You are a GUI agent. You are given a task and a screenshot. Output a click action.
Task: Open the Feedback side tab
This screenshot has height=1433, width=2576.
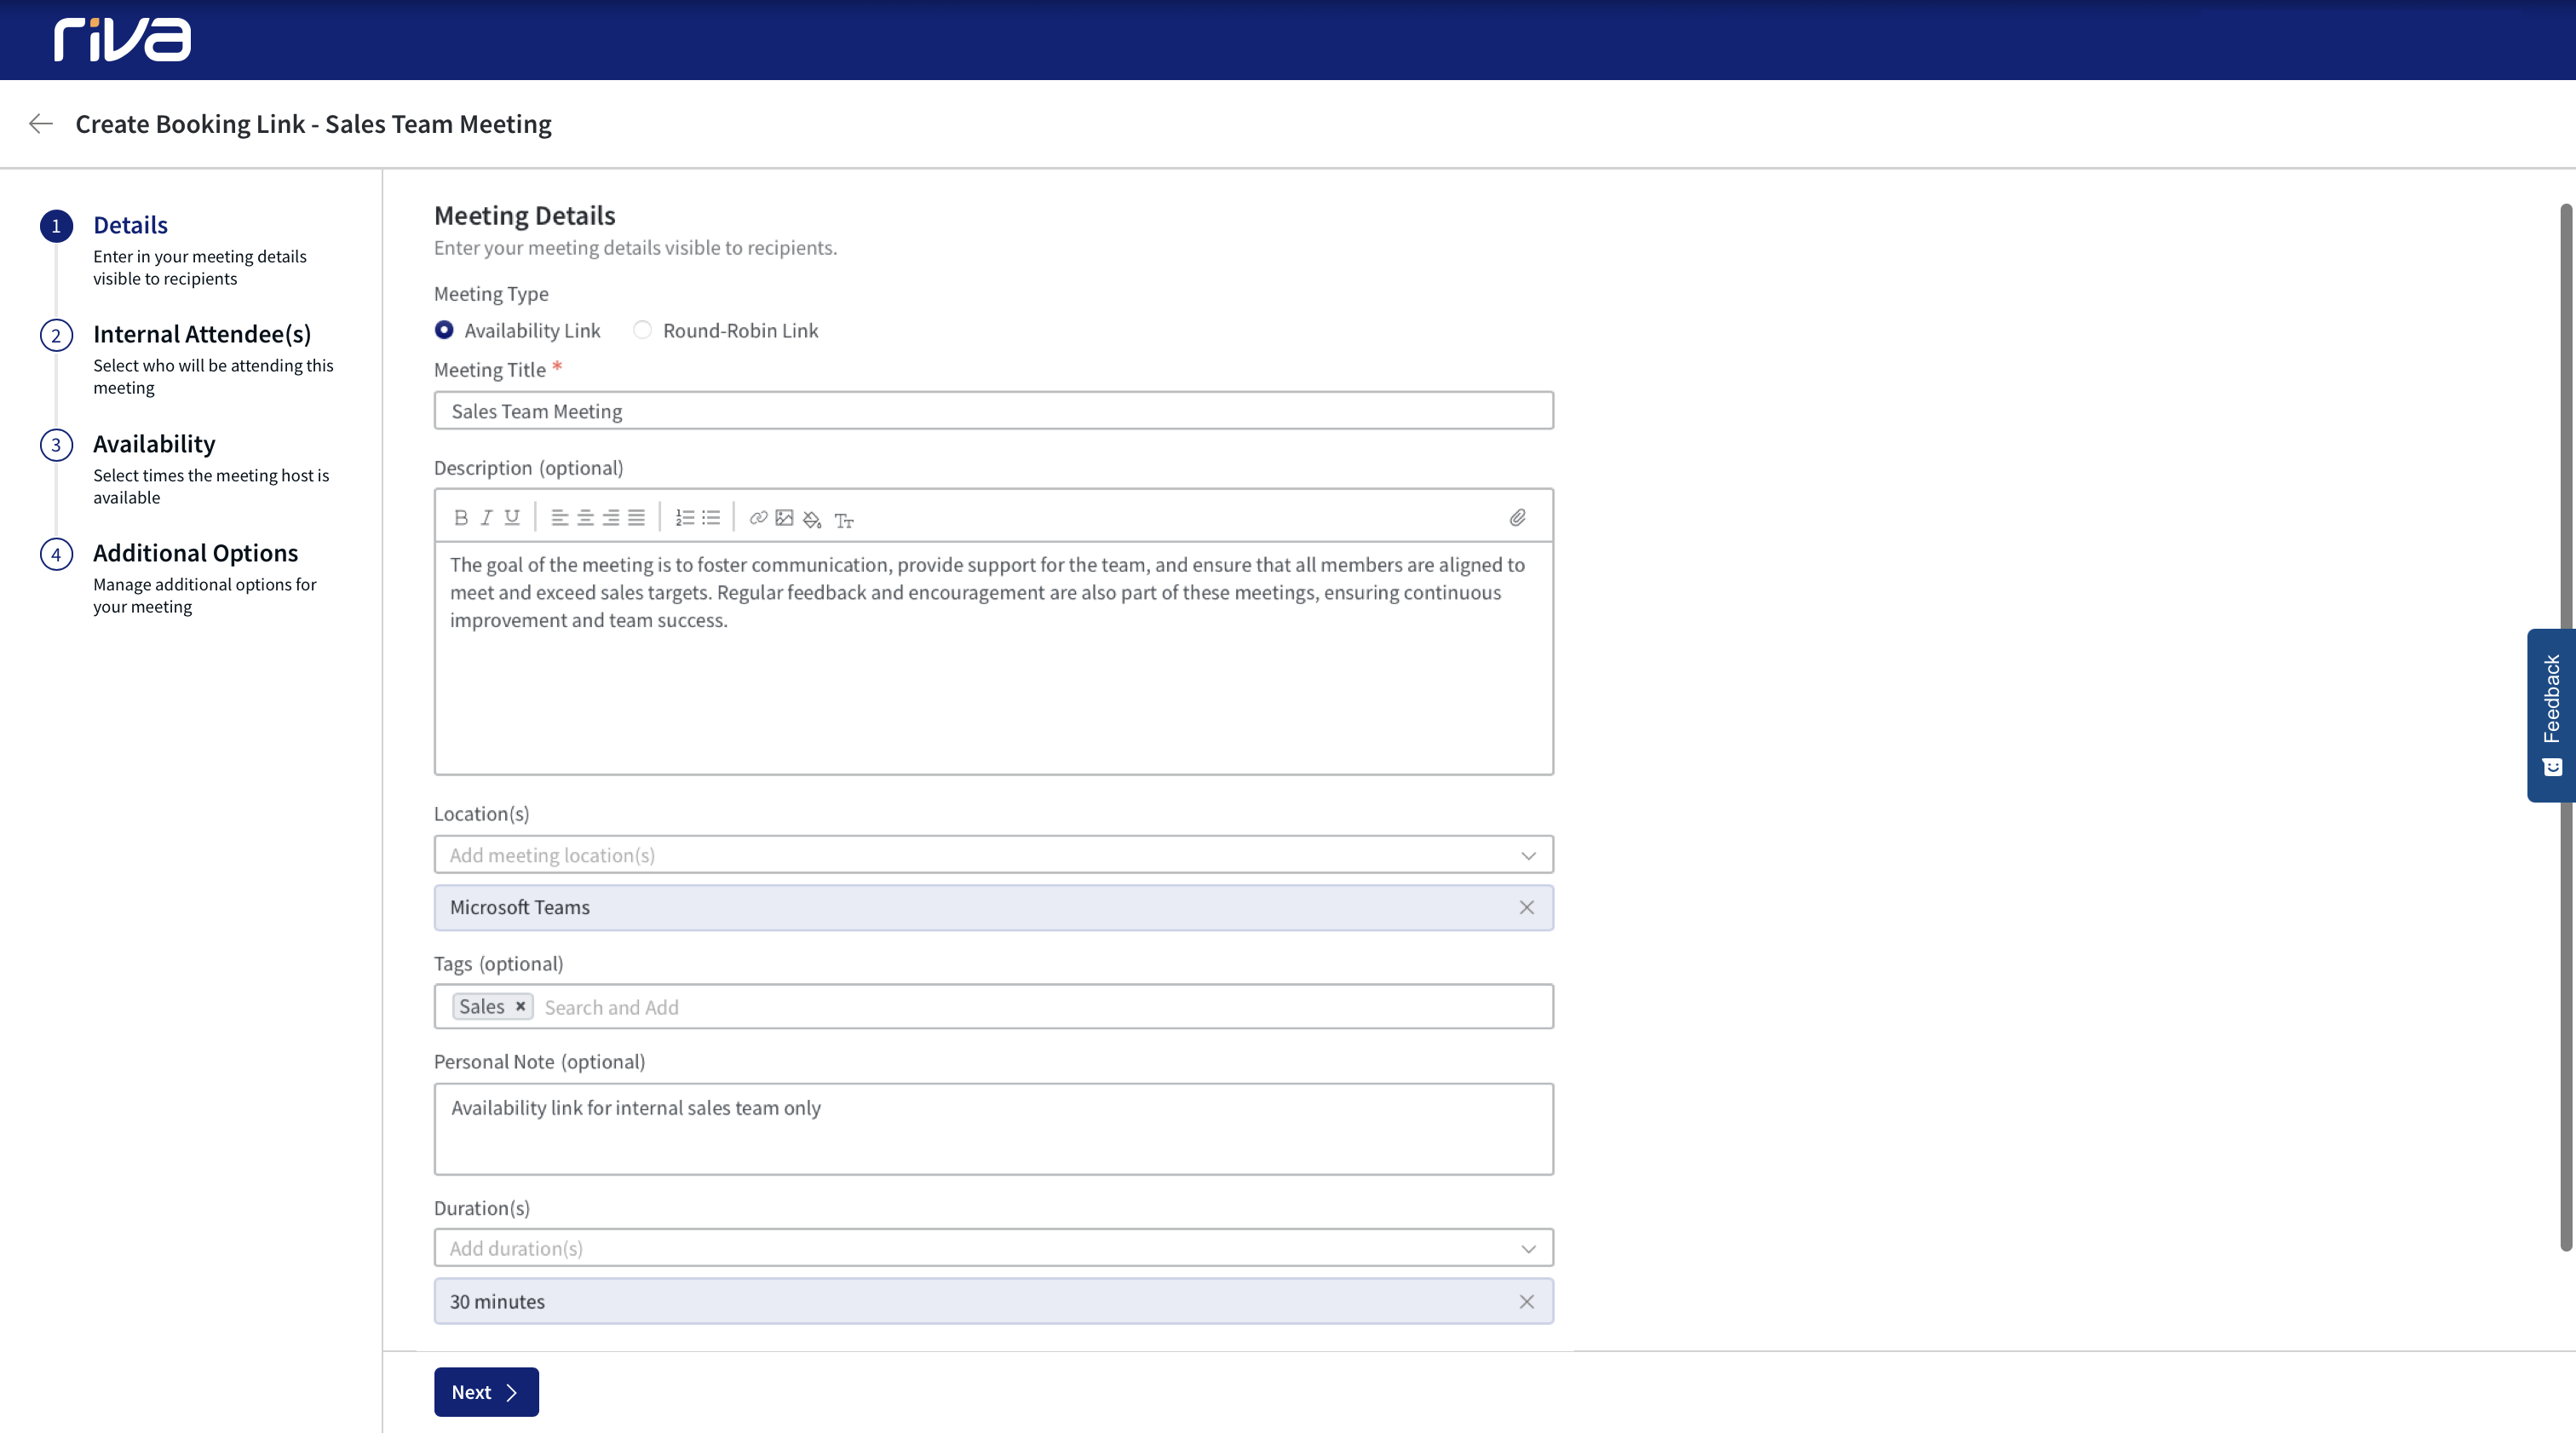point(2551,715)
